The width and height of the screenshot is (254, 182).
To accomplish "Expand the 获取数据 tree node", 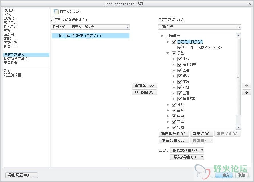I will pyautogui.click(x=173, y=65).
